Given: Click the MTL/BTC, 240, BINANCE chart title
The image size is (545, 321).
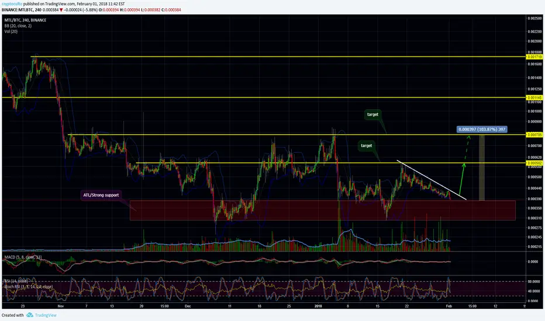Looking at the screenshot, I should (25, 20).
